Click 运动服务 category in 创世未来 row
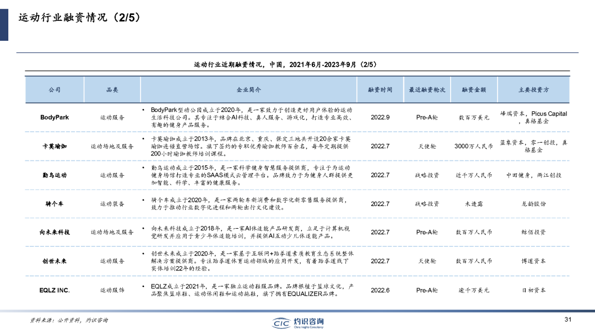 point(112,261)
